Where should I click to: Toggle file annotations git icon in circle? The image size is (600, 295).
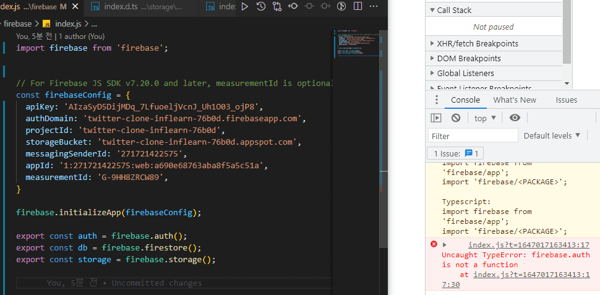click(341, 6)
